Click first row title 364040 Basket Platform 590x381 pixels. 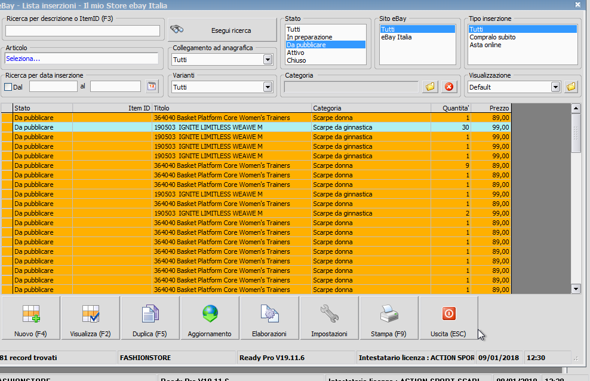(222, 118)
